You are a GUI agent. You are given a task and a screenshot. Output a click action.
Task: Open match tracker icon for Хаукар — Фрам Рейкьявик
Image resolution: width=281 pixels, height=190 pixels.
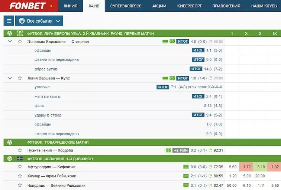tap(186, 176)
